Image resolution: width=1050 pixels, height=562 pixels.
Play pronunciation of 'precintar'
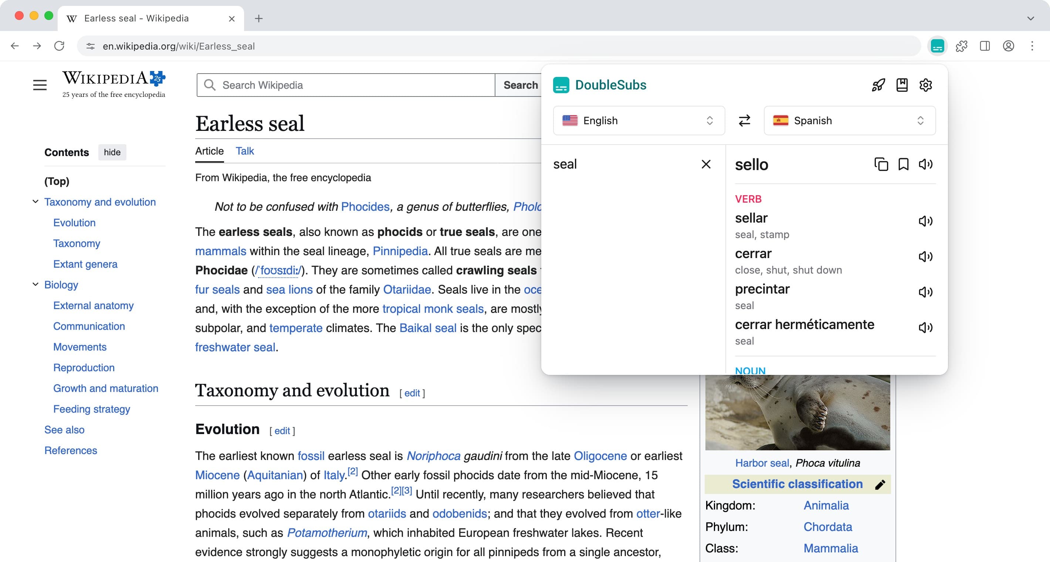point(925,292)
